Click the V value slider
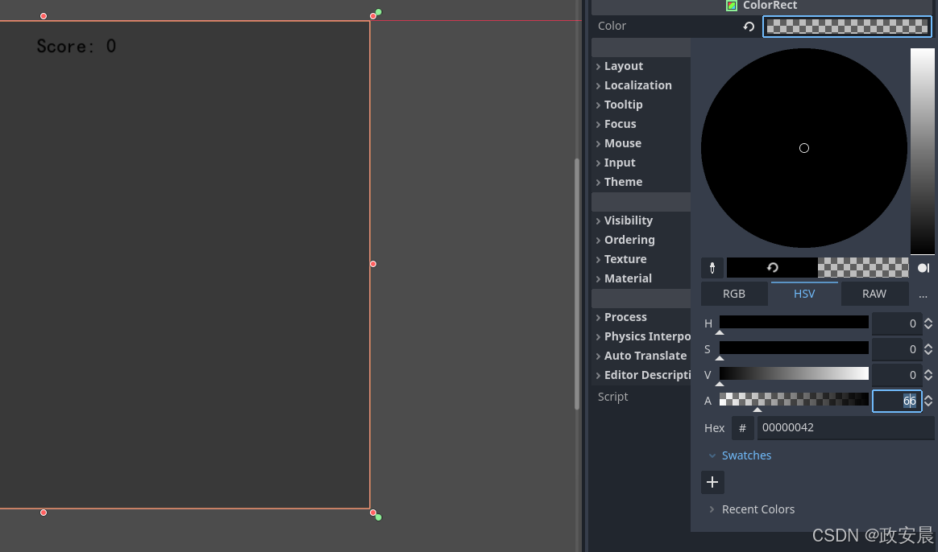 pyautogui.click(x=794, y=374)
